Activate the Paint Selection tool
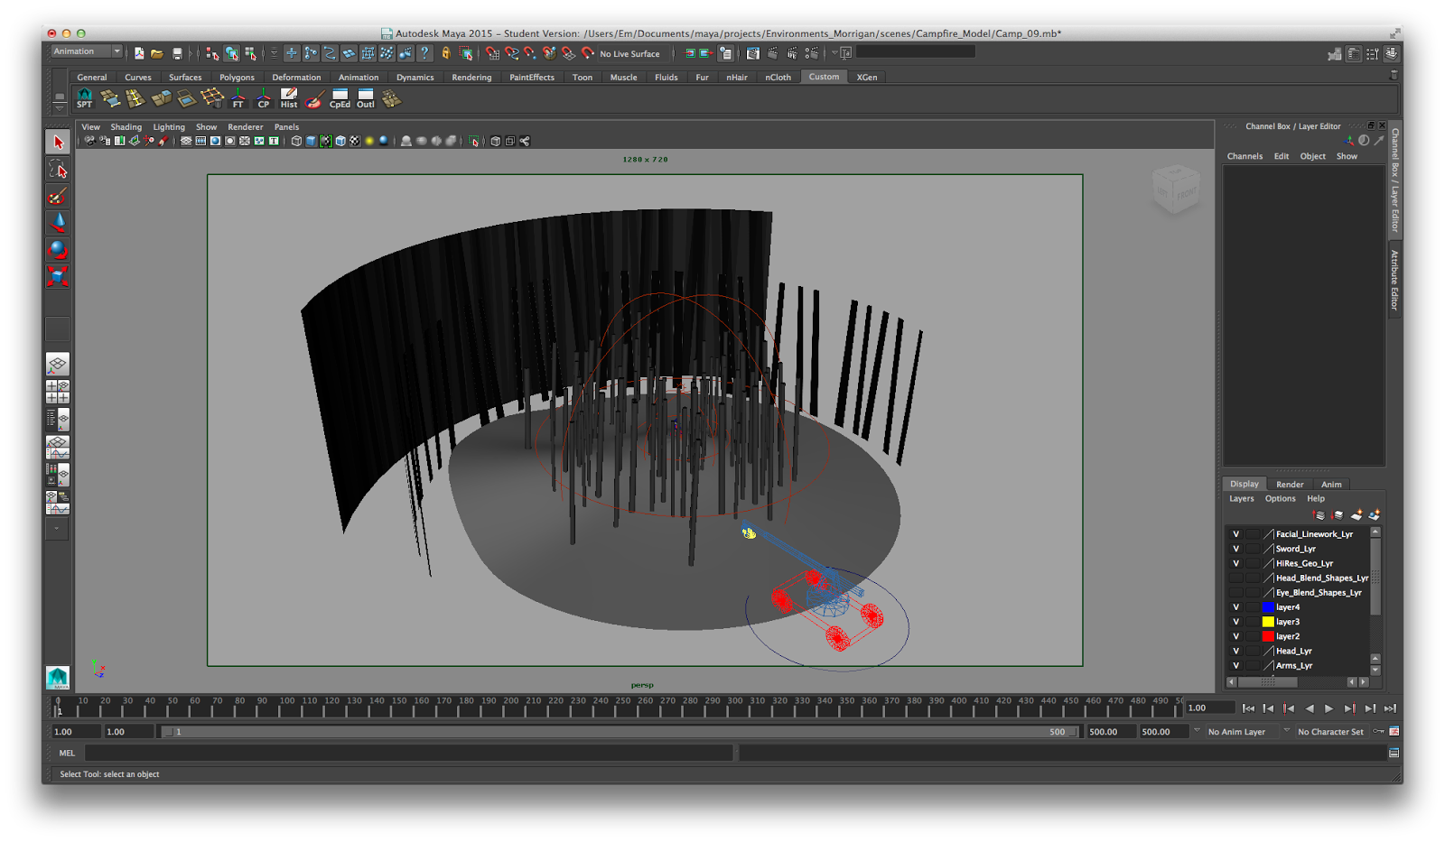The image size is (1445, 842). 58,196
